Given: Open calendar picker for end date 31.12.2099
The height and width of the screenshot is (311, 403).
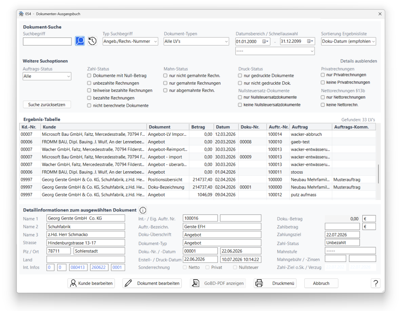Looking at the screenshot, I should point(310,41).
